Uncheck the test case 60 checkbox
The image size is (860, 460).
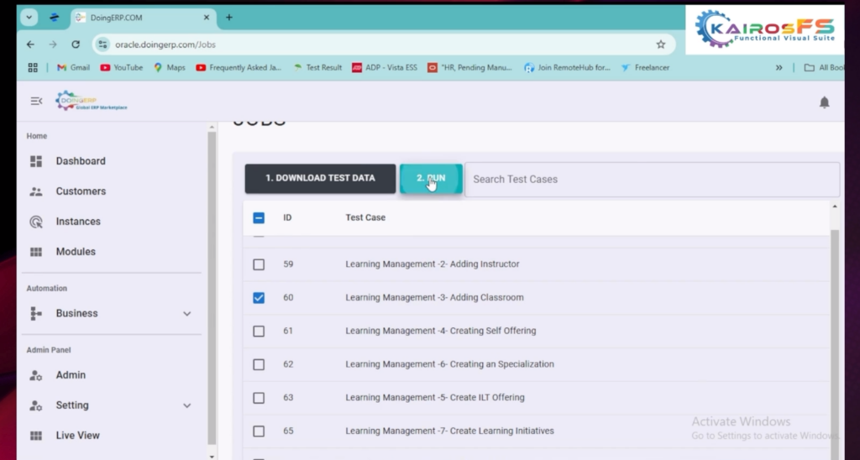(x=259, y=298)
